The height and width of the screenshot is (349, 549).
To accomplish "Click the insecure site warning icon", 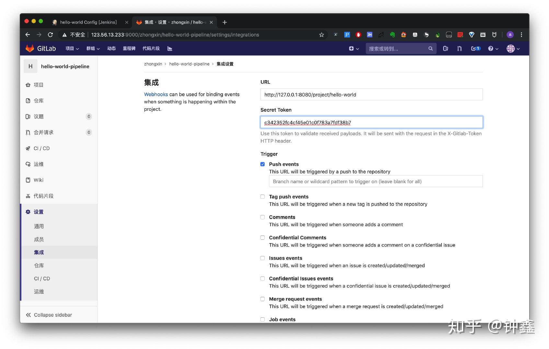I will (64, 35).
